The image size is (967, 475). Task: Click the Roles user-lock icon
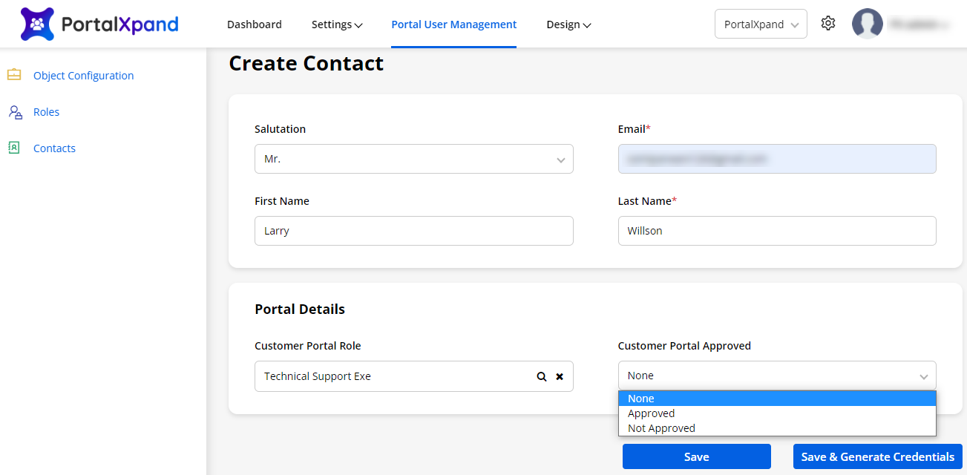tap(15, 112)
